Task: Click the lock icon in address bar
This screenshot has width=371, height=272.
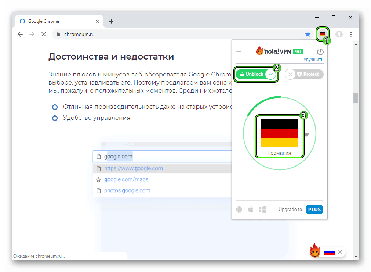Action: (58, 34)
